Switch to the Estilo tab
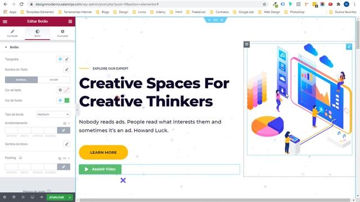The image size is (360, 202). point(38,33)
